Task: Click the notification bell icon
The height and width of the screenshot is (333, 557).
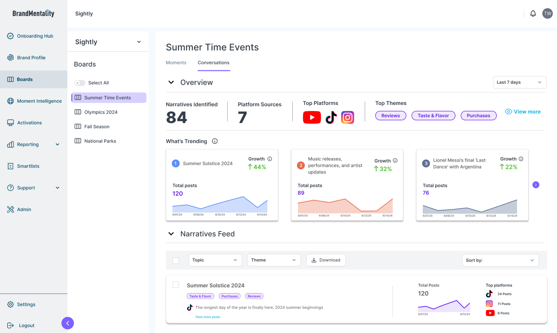Action: (533, 13)
